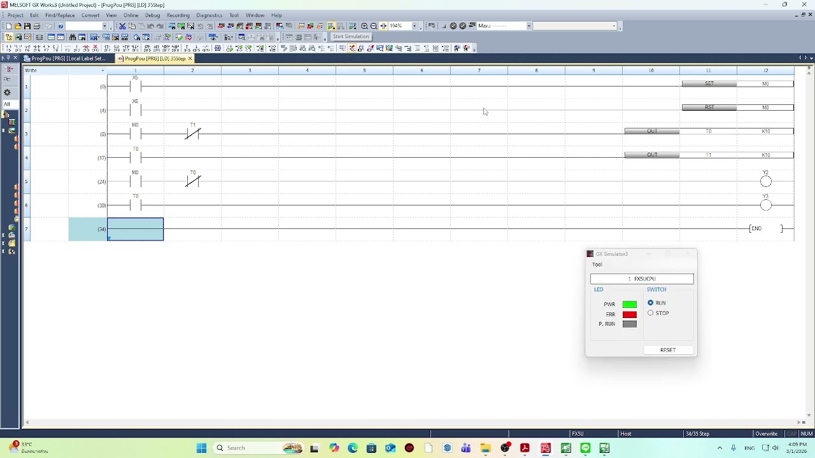Click the gear settings icon in navigation pane

click(7, 92)
